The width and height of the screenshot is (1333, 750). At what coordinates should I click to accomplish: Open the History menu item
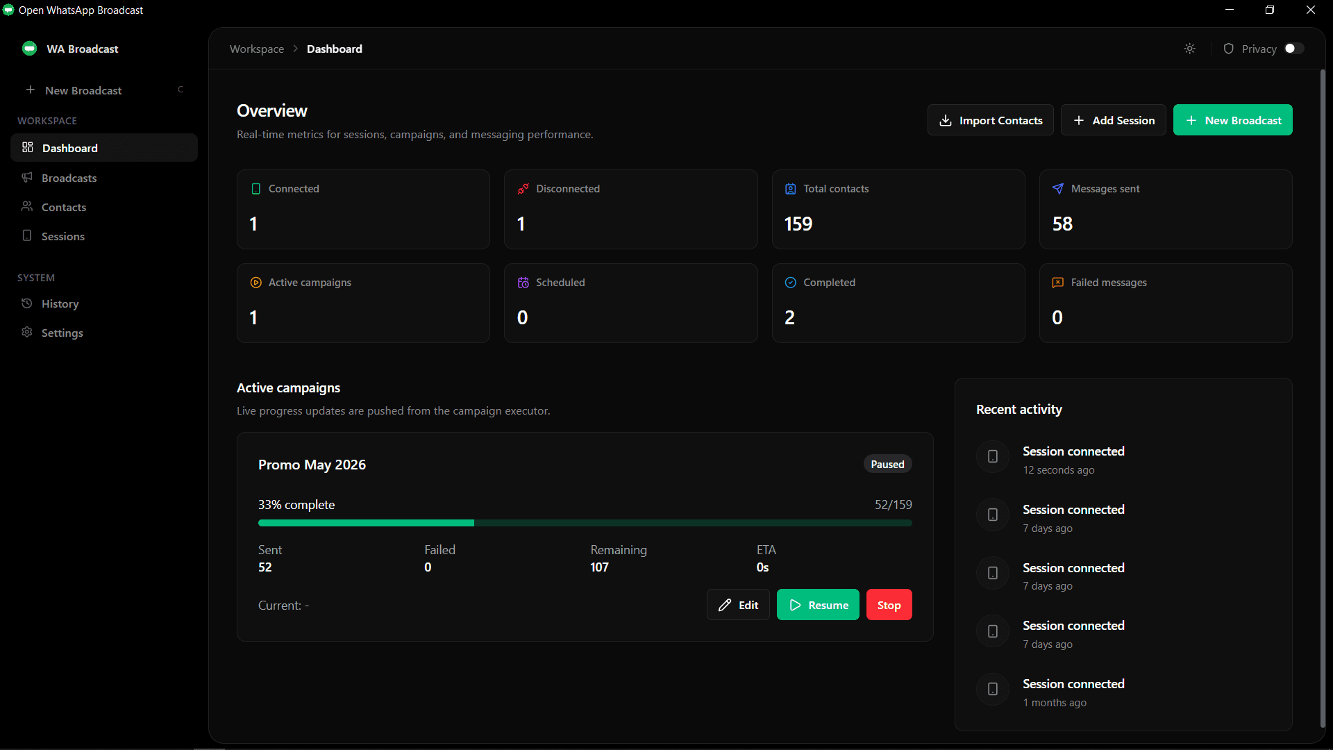(104, 303)
